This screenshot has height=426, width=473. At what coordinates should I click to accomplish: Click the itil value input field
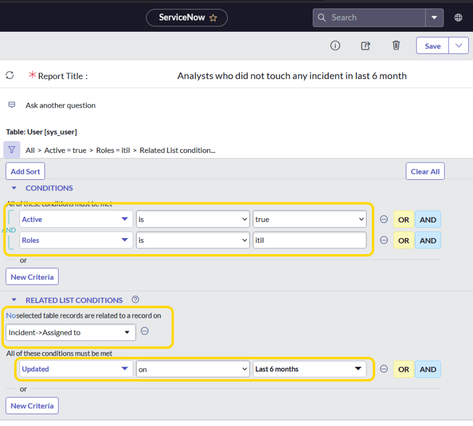[310, 240]
